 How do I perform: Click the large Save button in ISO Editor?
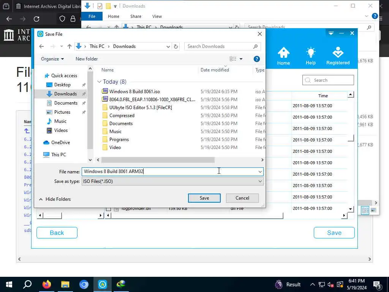(x=334, y=233)
